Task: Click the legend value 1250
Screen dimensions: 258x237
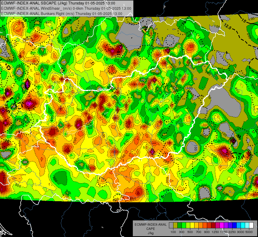Action: click(215, 232)
